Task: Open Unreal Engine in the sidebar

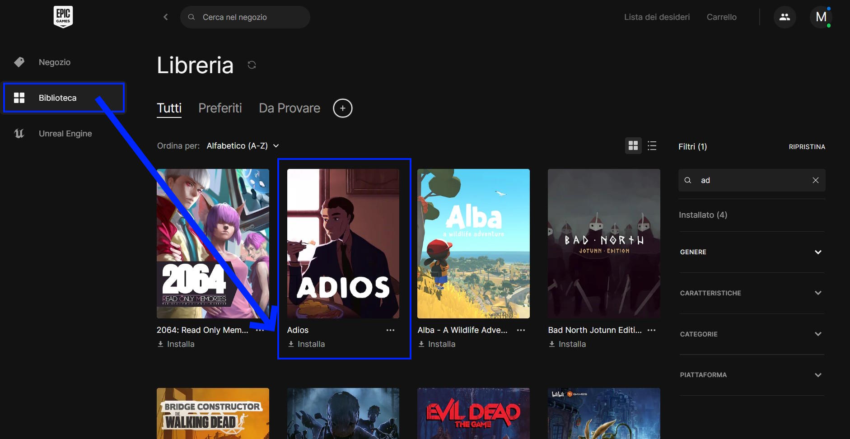Action: click(65, 134)
